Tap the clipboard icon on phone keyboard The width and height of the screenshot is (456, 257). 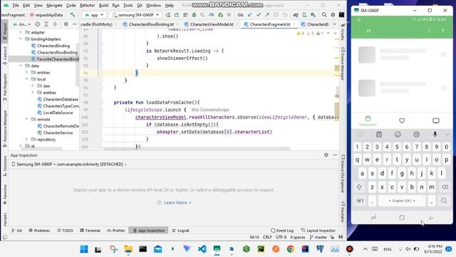point(379,134)
